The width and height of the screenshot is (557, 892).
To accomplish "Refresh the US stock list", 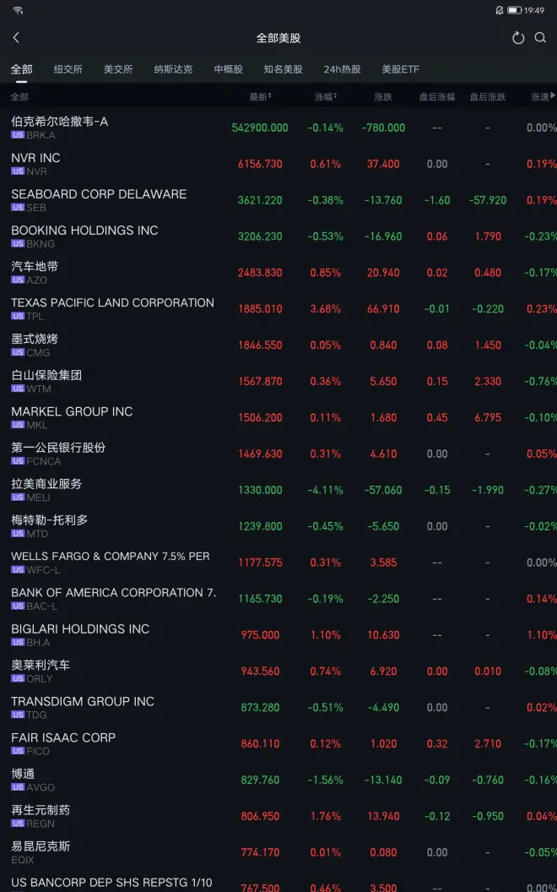I will [x=518, y=38].
